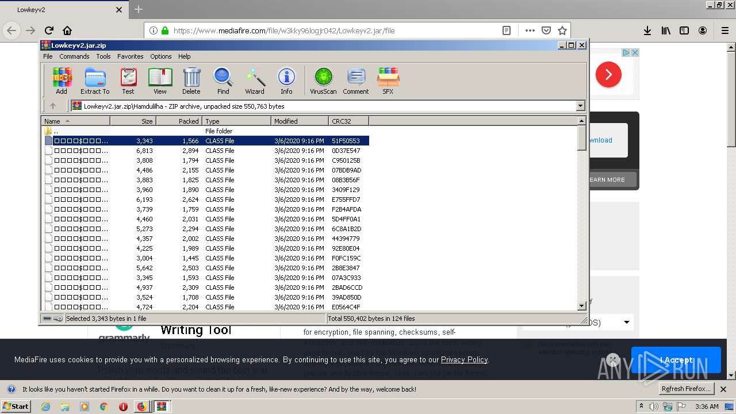Open Internet Explorer from the taskbar

click(45, 407)
